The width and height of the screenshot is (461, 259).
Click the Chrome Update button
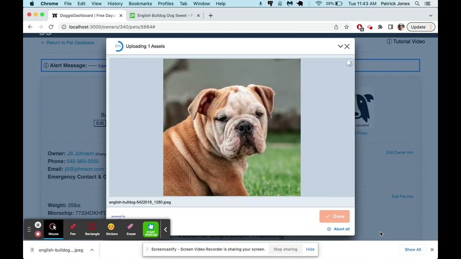418,27
